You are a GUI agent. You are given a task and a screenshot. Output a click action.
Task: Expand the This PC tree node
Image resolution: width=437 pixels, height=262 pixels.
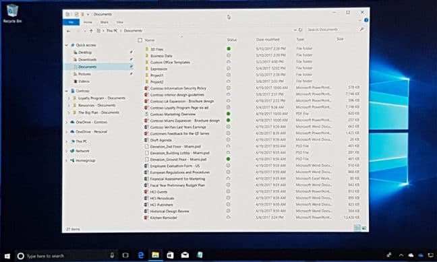pyautogui.click(x=67, y=141)
